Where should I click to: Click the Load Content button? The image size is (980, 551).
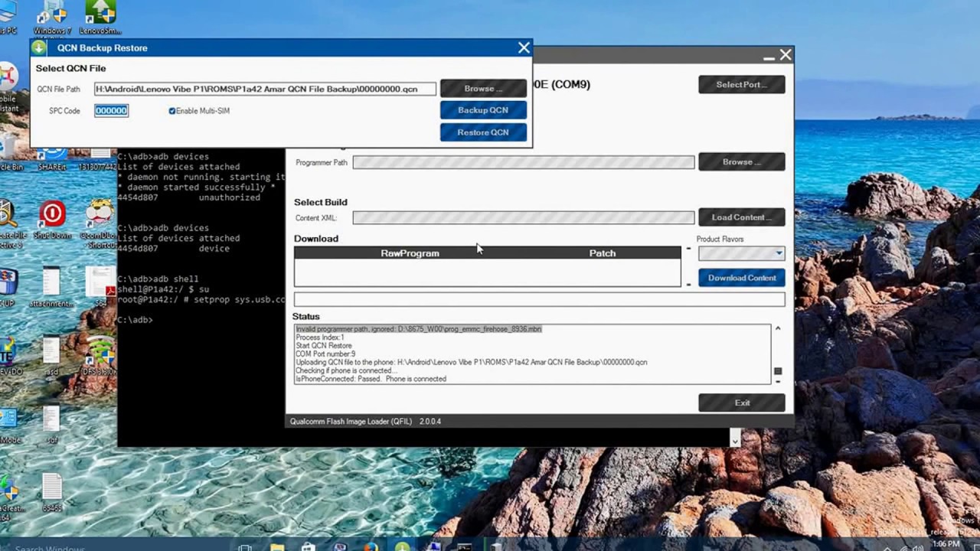point(741,217)
